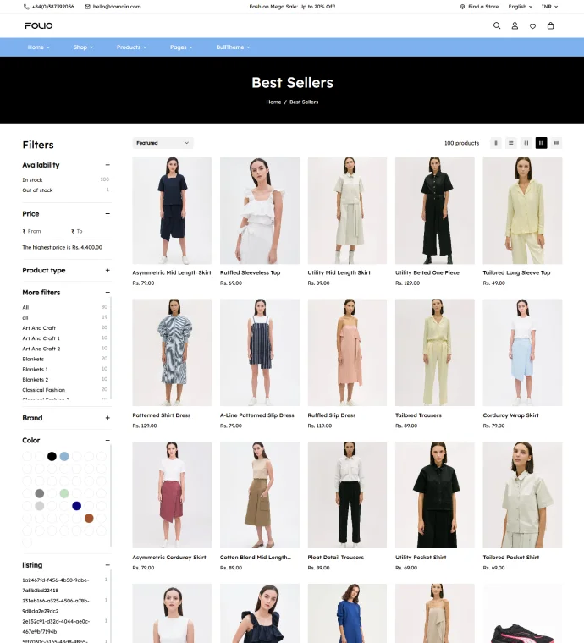Switch to two-column grid view
The image size is (584, 643).
(526, 143)
